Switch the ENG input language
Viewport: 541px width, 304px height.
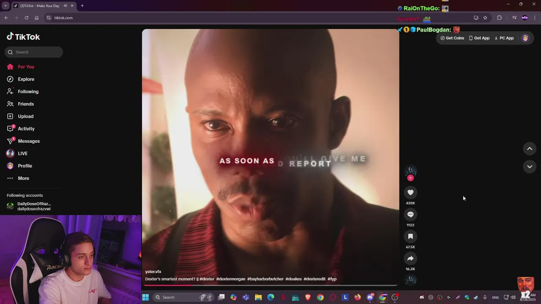click(495, 298)
